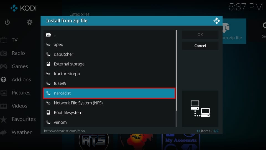The width and height of the screenshot is (266, 150).
Task: Click the network icon beside fracturedrepo
Action: coord(48,74)
